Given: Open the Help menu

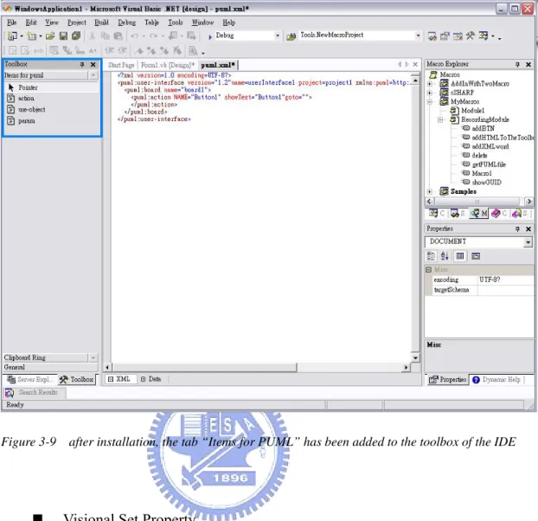Looking at the screenshot, I should point(229,23).
